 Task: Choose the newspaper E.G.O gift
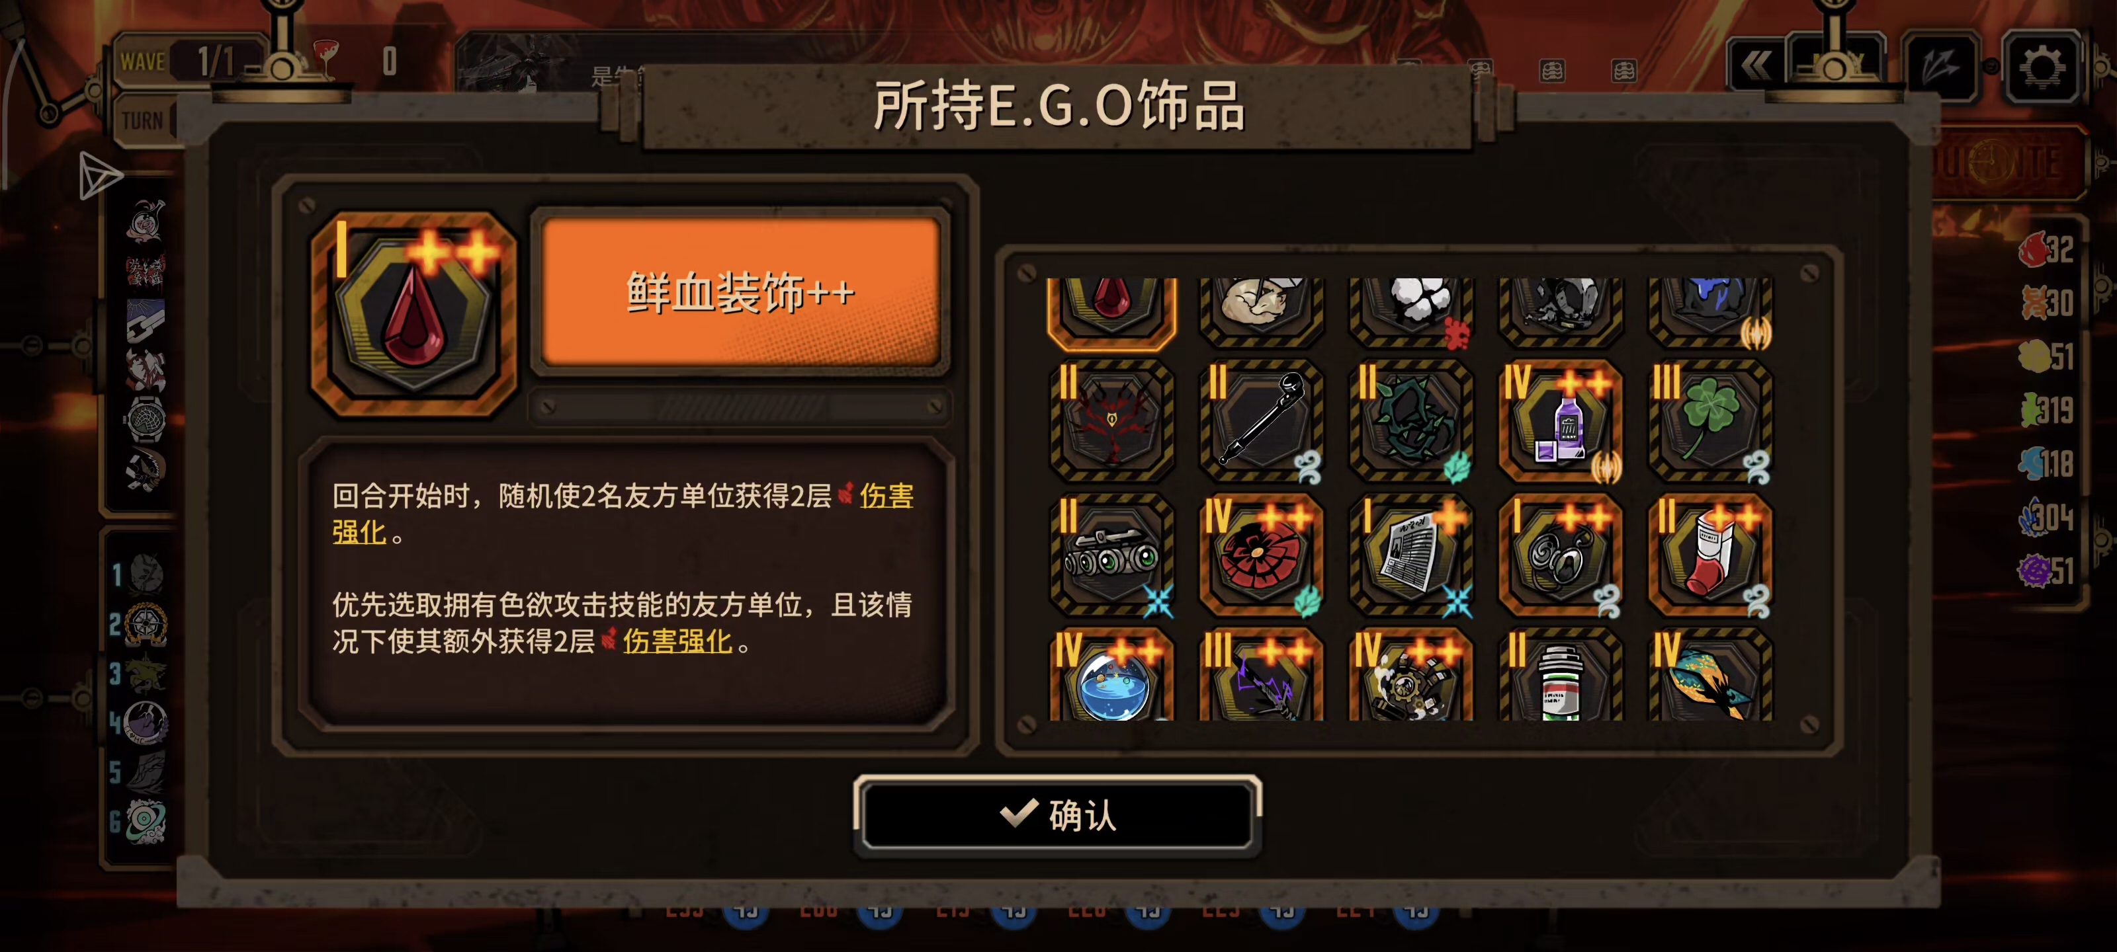[1411, 555]
